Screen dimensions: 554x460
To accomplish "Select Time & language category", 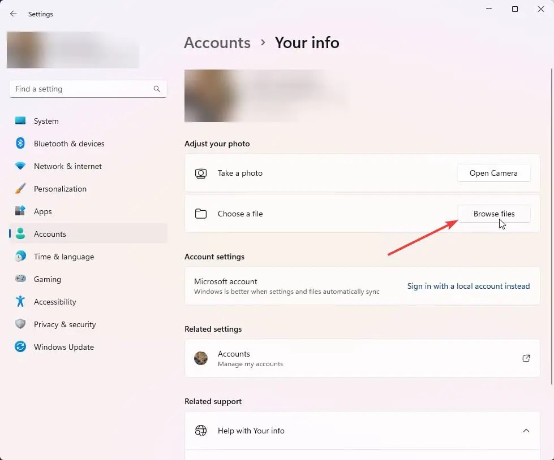I will tap(88, 256).
